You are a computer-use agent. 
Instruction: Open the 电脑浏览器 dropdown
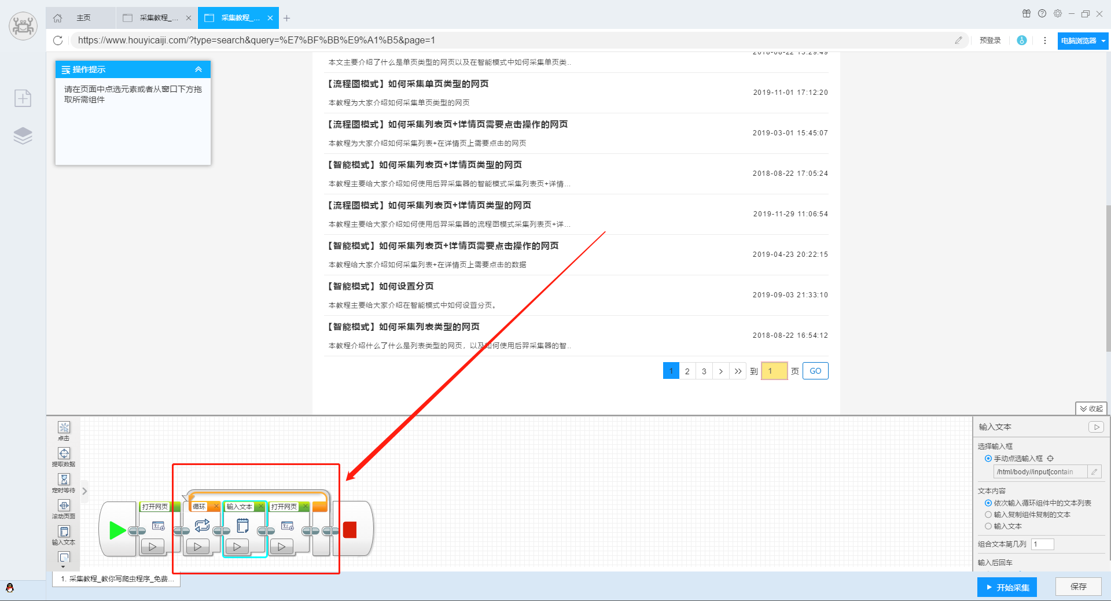pos(1083,41)
